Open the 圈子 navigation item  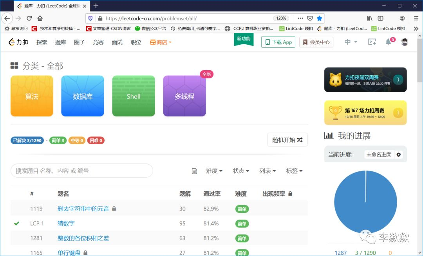pyautogui.click(x=79, y=42)
